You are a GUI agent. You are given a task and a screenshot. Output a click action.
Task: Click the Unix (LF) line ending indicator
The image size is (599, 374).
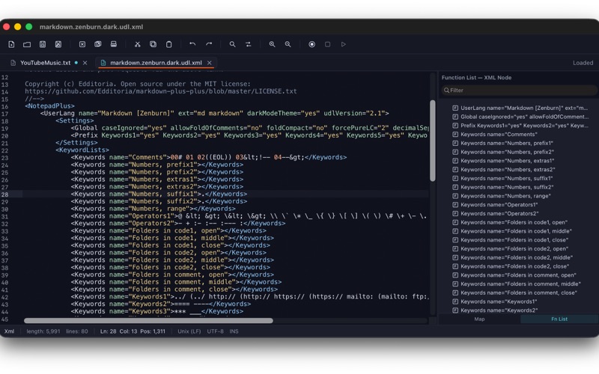coord(189,331)
